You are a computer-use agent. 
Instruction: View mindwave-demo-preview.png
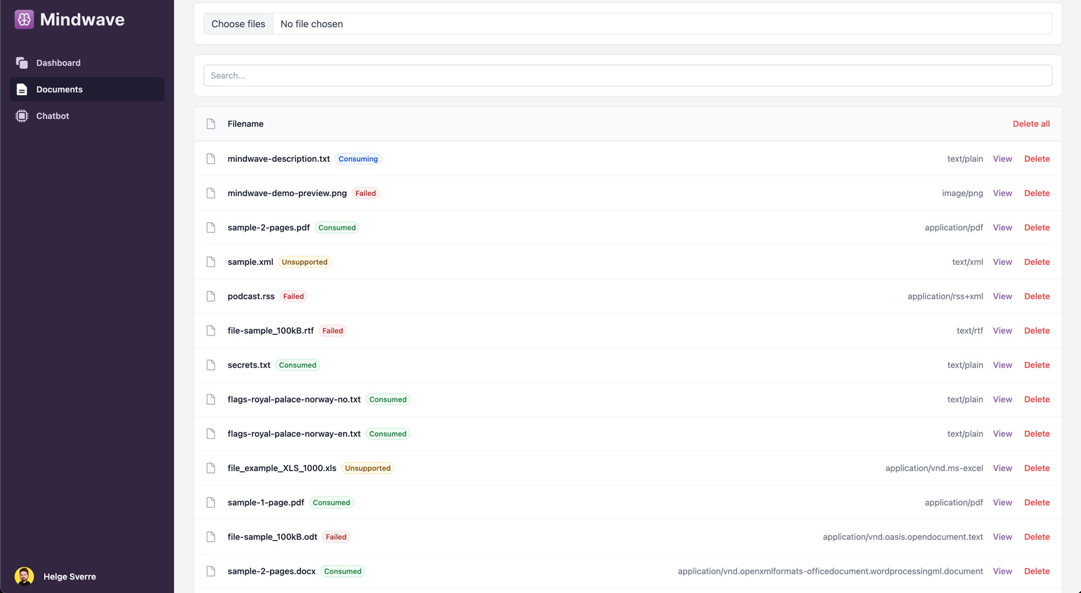[1002, 193]
